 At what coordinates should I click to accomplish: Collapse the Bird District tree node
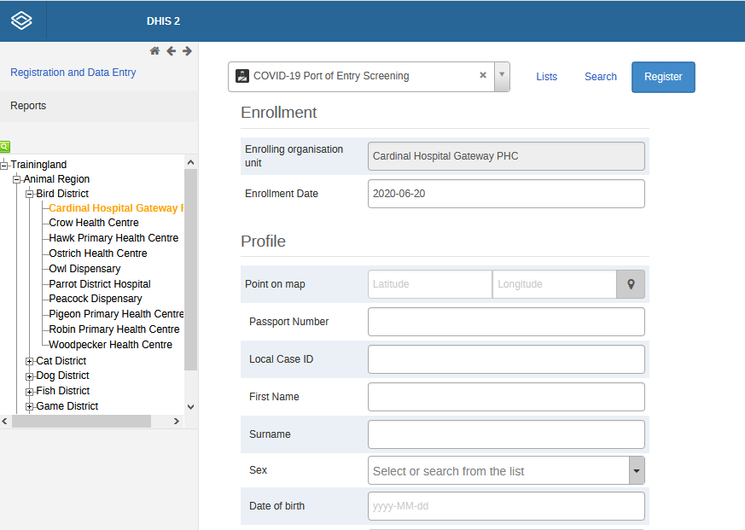pyautogui.click(x=30, y=194)
